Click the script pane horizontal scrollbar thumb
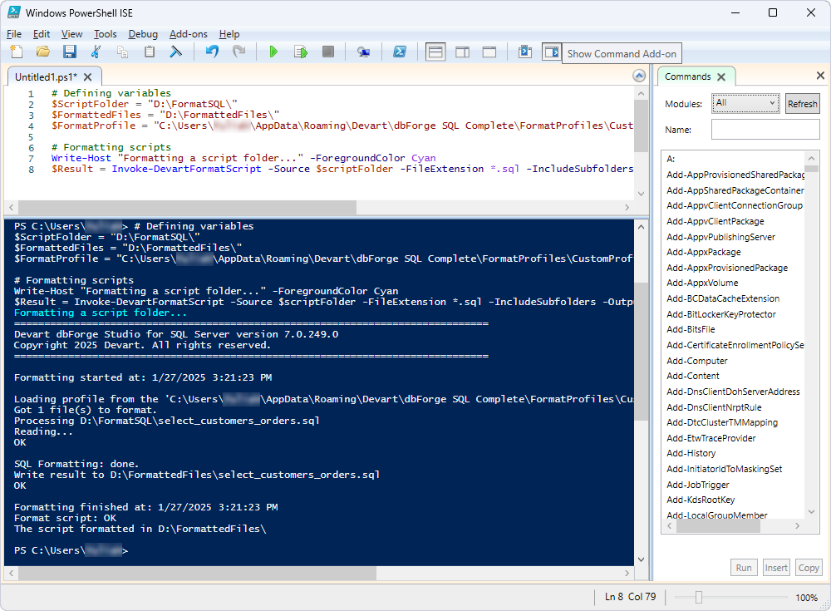This screenshot has width=831, height=611. (188, 207)
